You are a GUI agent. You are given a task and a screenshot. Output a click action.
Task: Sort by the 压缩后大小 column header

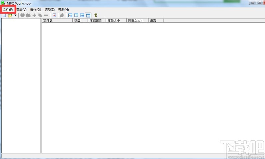pyautogui.click(x=137, y=20)
